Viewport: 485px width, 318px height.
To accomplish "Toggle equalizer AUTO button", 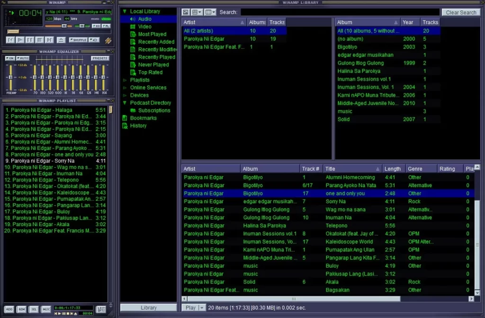I will [23, 58].
